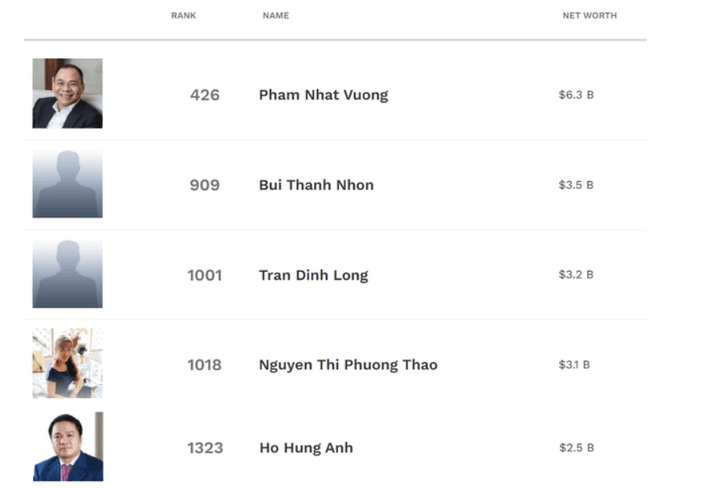Click the placeholder silhouette beside Tran Dinh Long
The height and width of the screenshot is (488, 716).
pyautogui.click(x=67, y=274)
